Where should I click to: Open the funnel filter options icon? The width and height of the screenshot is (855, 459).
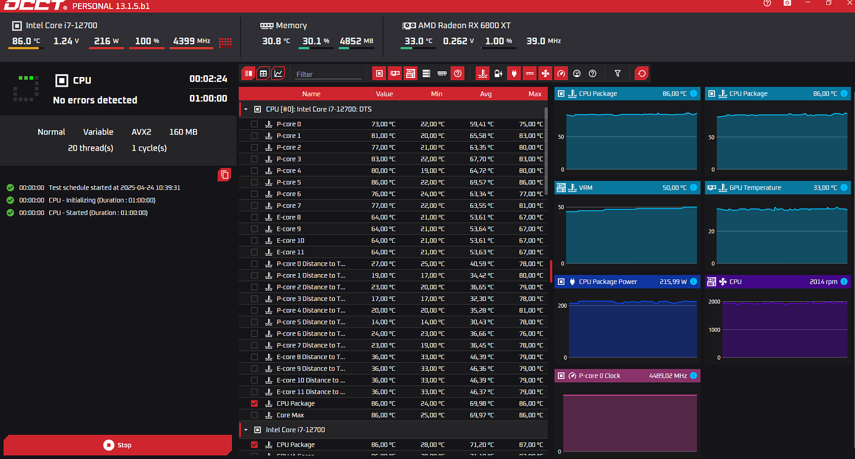point(618,73)
